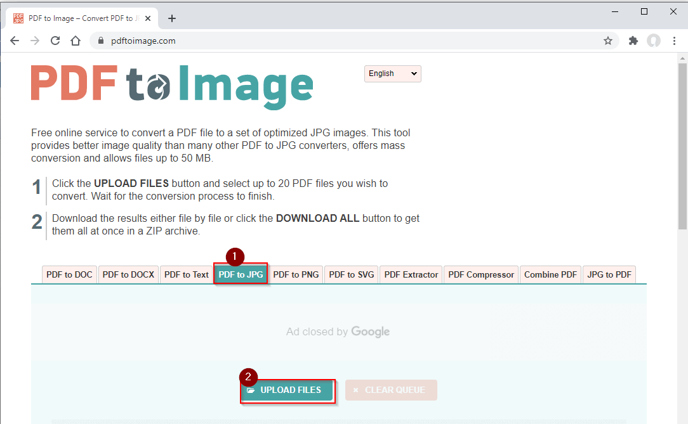Viewport: 688px width, 424px height.
Task: Switch to the PDF to SVG tab
Action: pos(352,274)
